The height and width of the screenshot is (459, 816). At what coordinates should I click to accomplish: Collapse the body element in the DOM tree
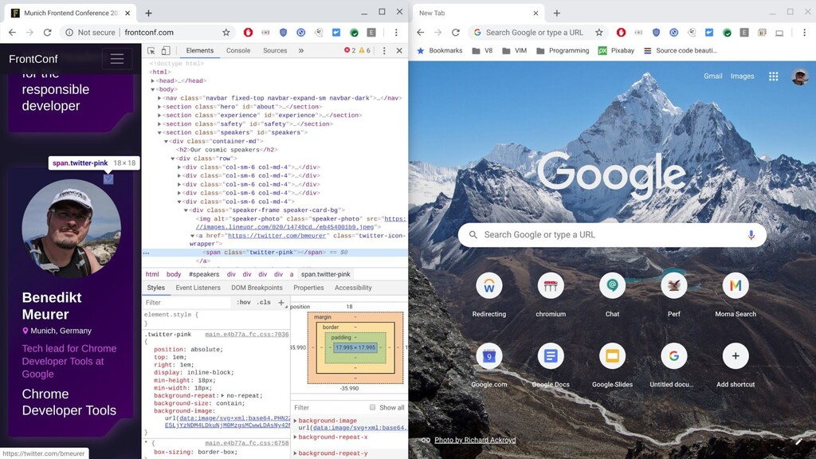[152, 89]
